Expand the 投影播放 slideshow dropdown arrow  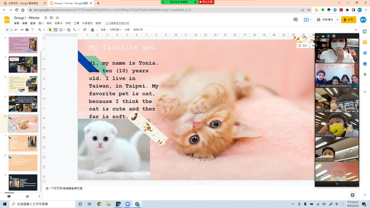(338, 20)
